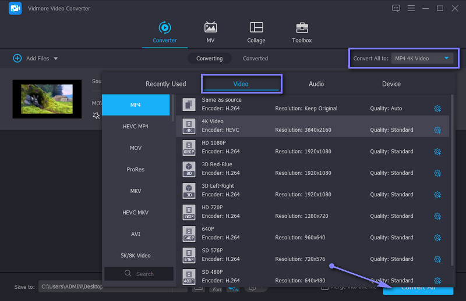This screenshot has width=466, height=301.
Task: Select the video thumbnail preview
Action: [47, 99]
